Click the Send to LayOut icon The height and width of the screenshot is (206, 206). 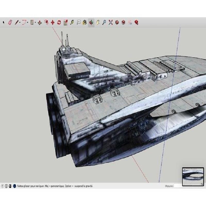coord(130,23)
